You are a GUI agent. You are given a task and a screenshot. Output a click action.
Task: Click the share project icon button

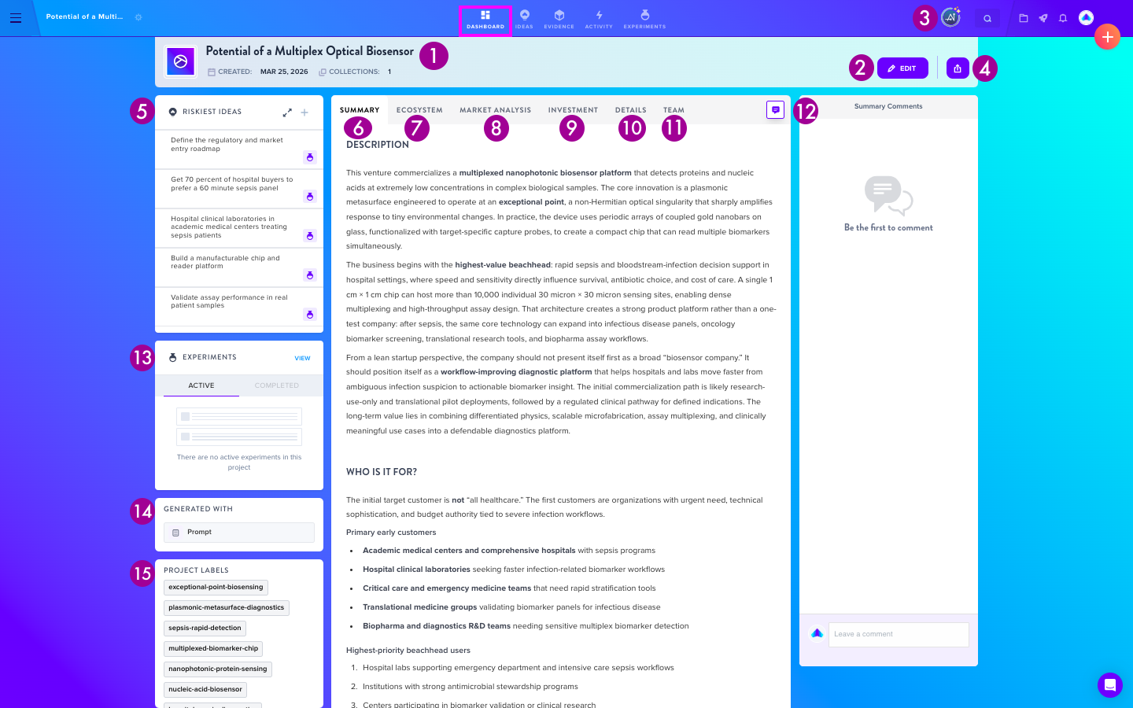(x=958, y=68)
